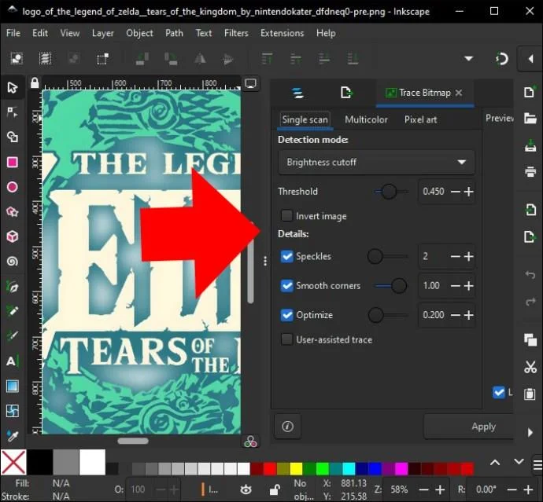
Task: Expand the commands bar arrow bottom right
Action: tap(530, 432)
